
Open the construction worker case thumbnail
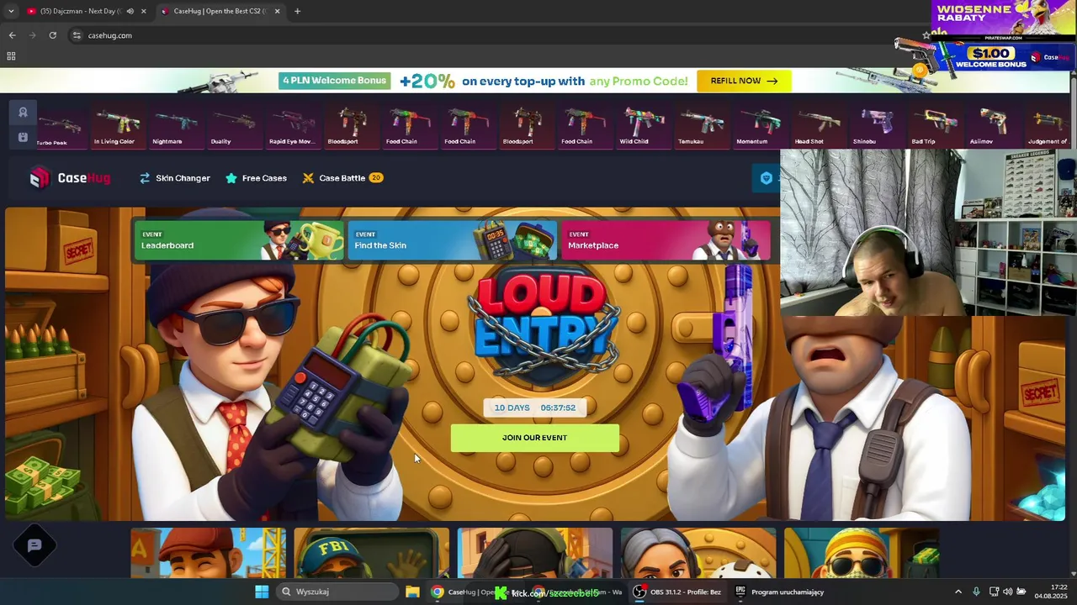209,553
